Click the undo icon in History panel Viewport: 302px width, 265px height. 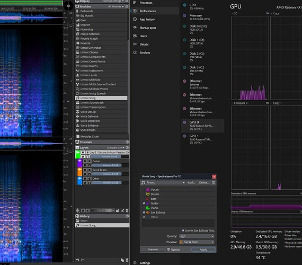tap(77, 260)
